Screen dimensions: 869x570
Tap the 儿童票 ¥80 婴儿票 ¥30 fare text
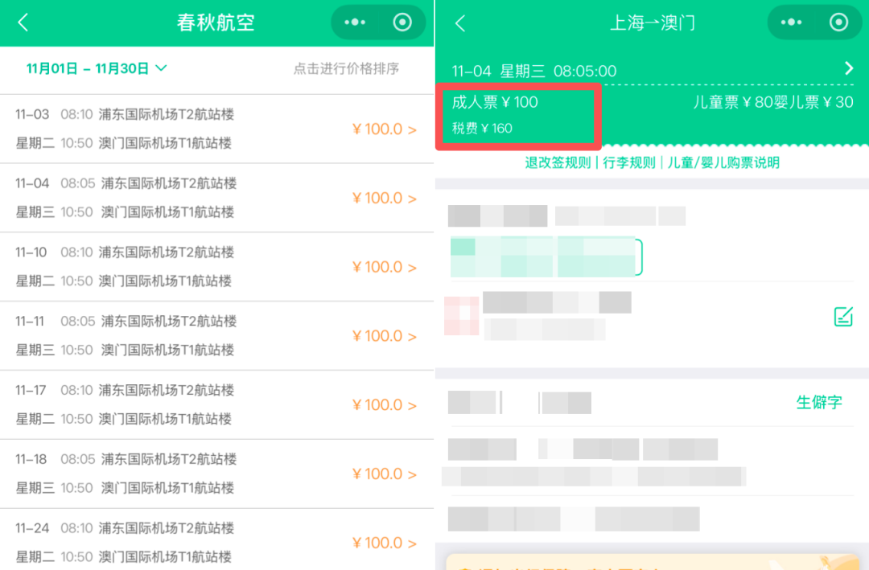[773, 102]
